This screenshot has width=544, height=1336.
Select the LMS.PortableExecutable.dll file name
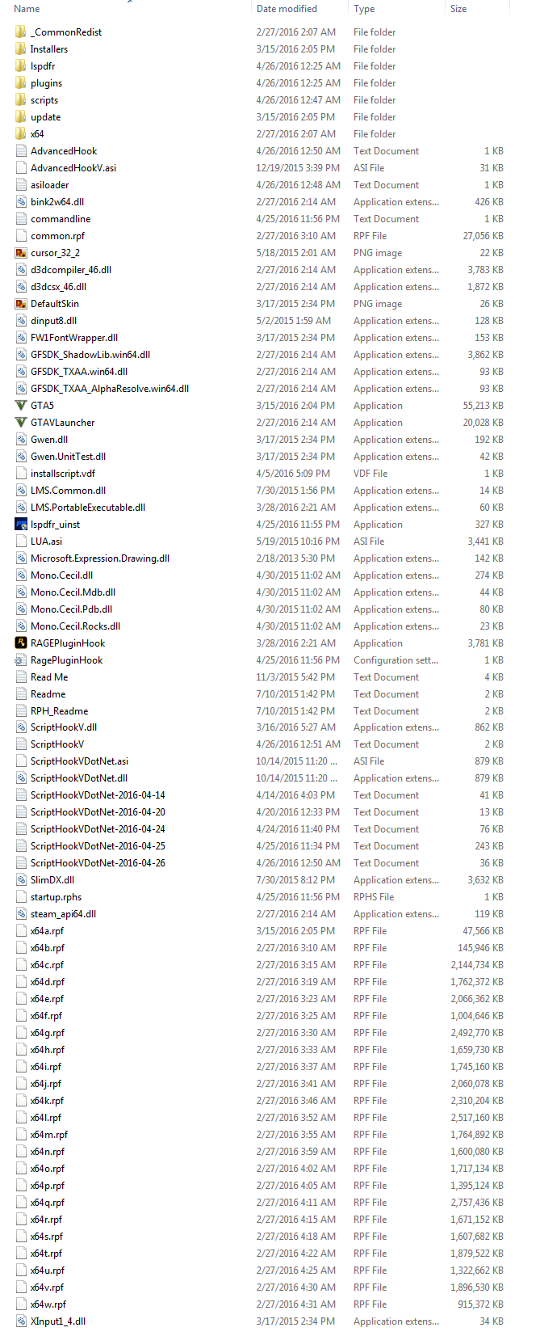pos(88,508)
